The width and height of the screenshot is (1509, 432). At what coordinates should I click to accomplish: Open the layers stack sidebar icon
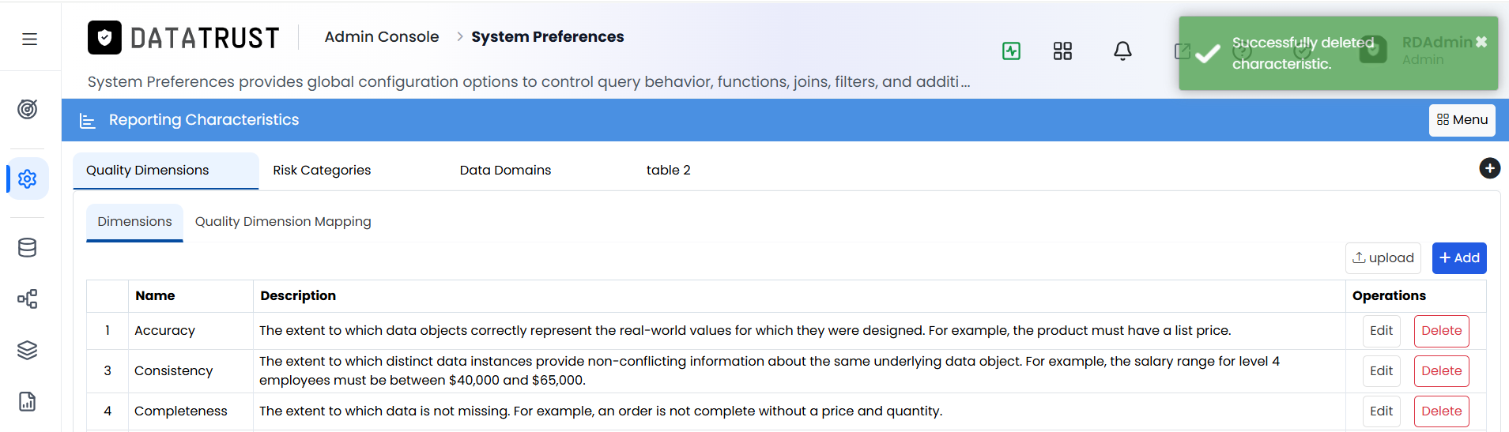28,350
